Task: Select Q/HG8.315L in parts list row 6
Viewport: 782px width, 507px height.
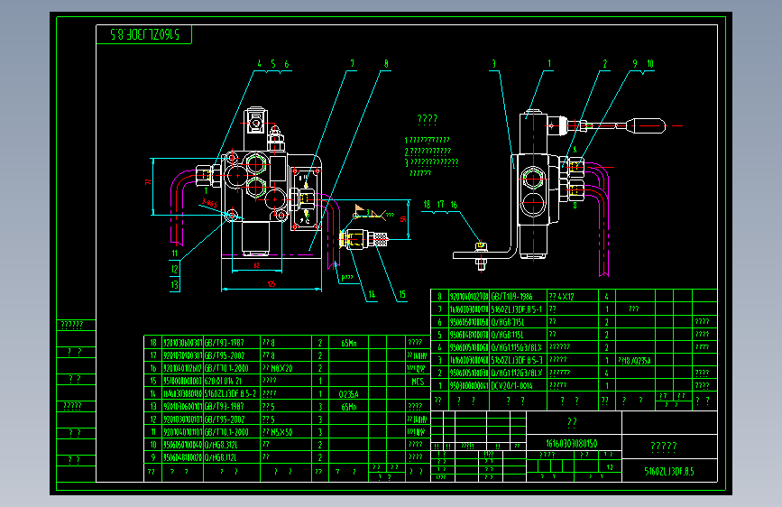Action: click(508, 322)
